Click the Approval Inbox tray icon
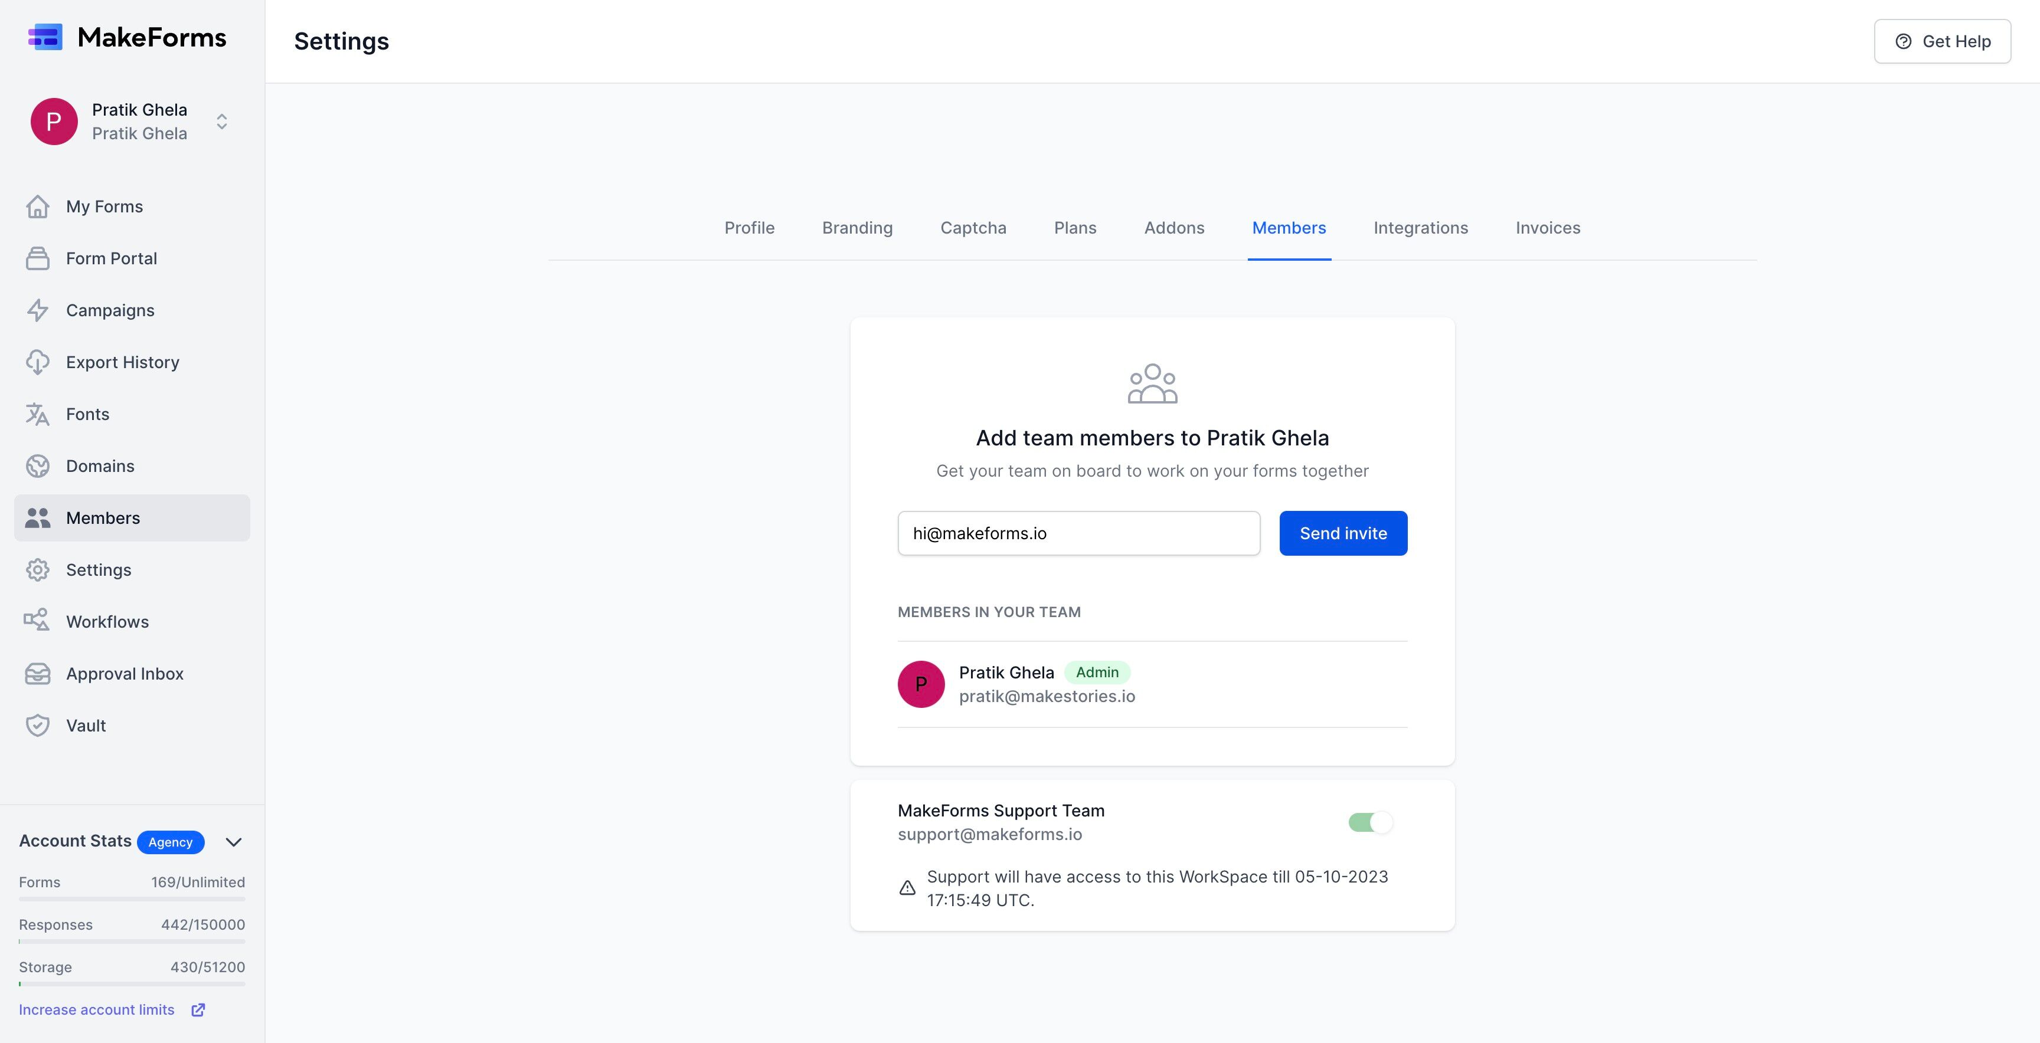 tap(37, 674)
